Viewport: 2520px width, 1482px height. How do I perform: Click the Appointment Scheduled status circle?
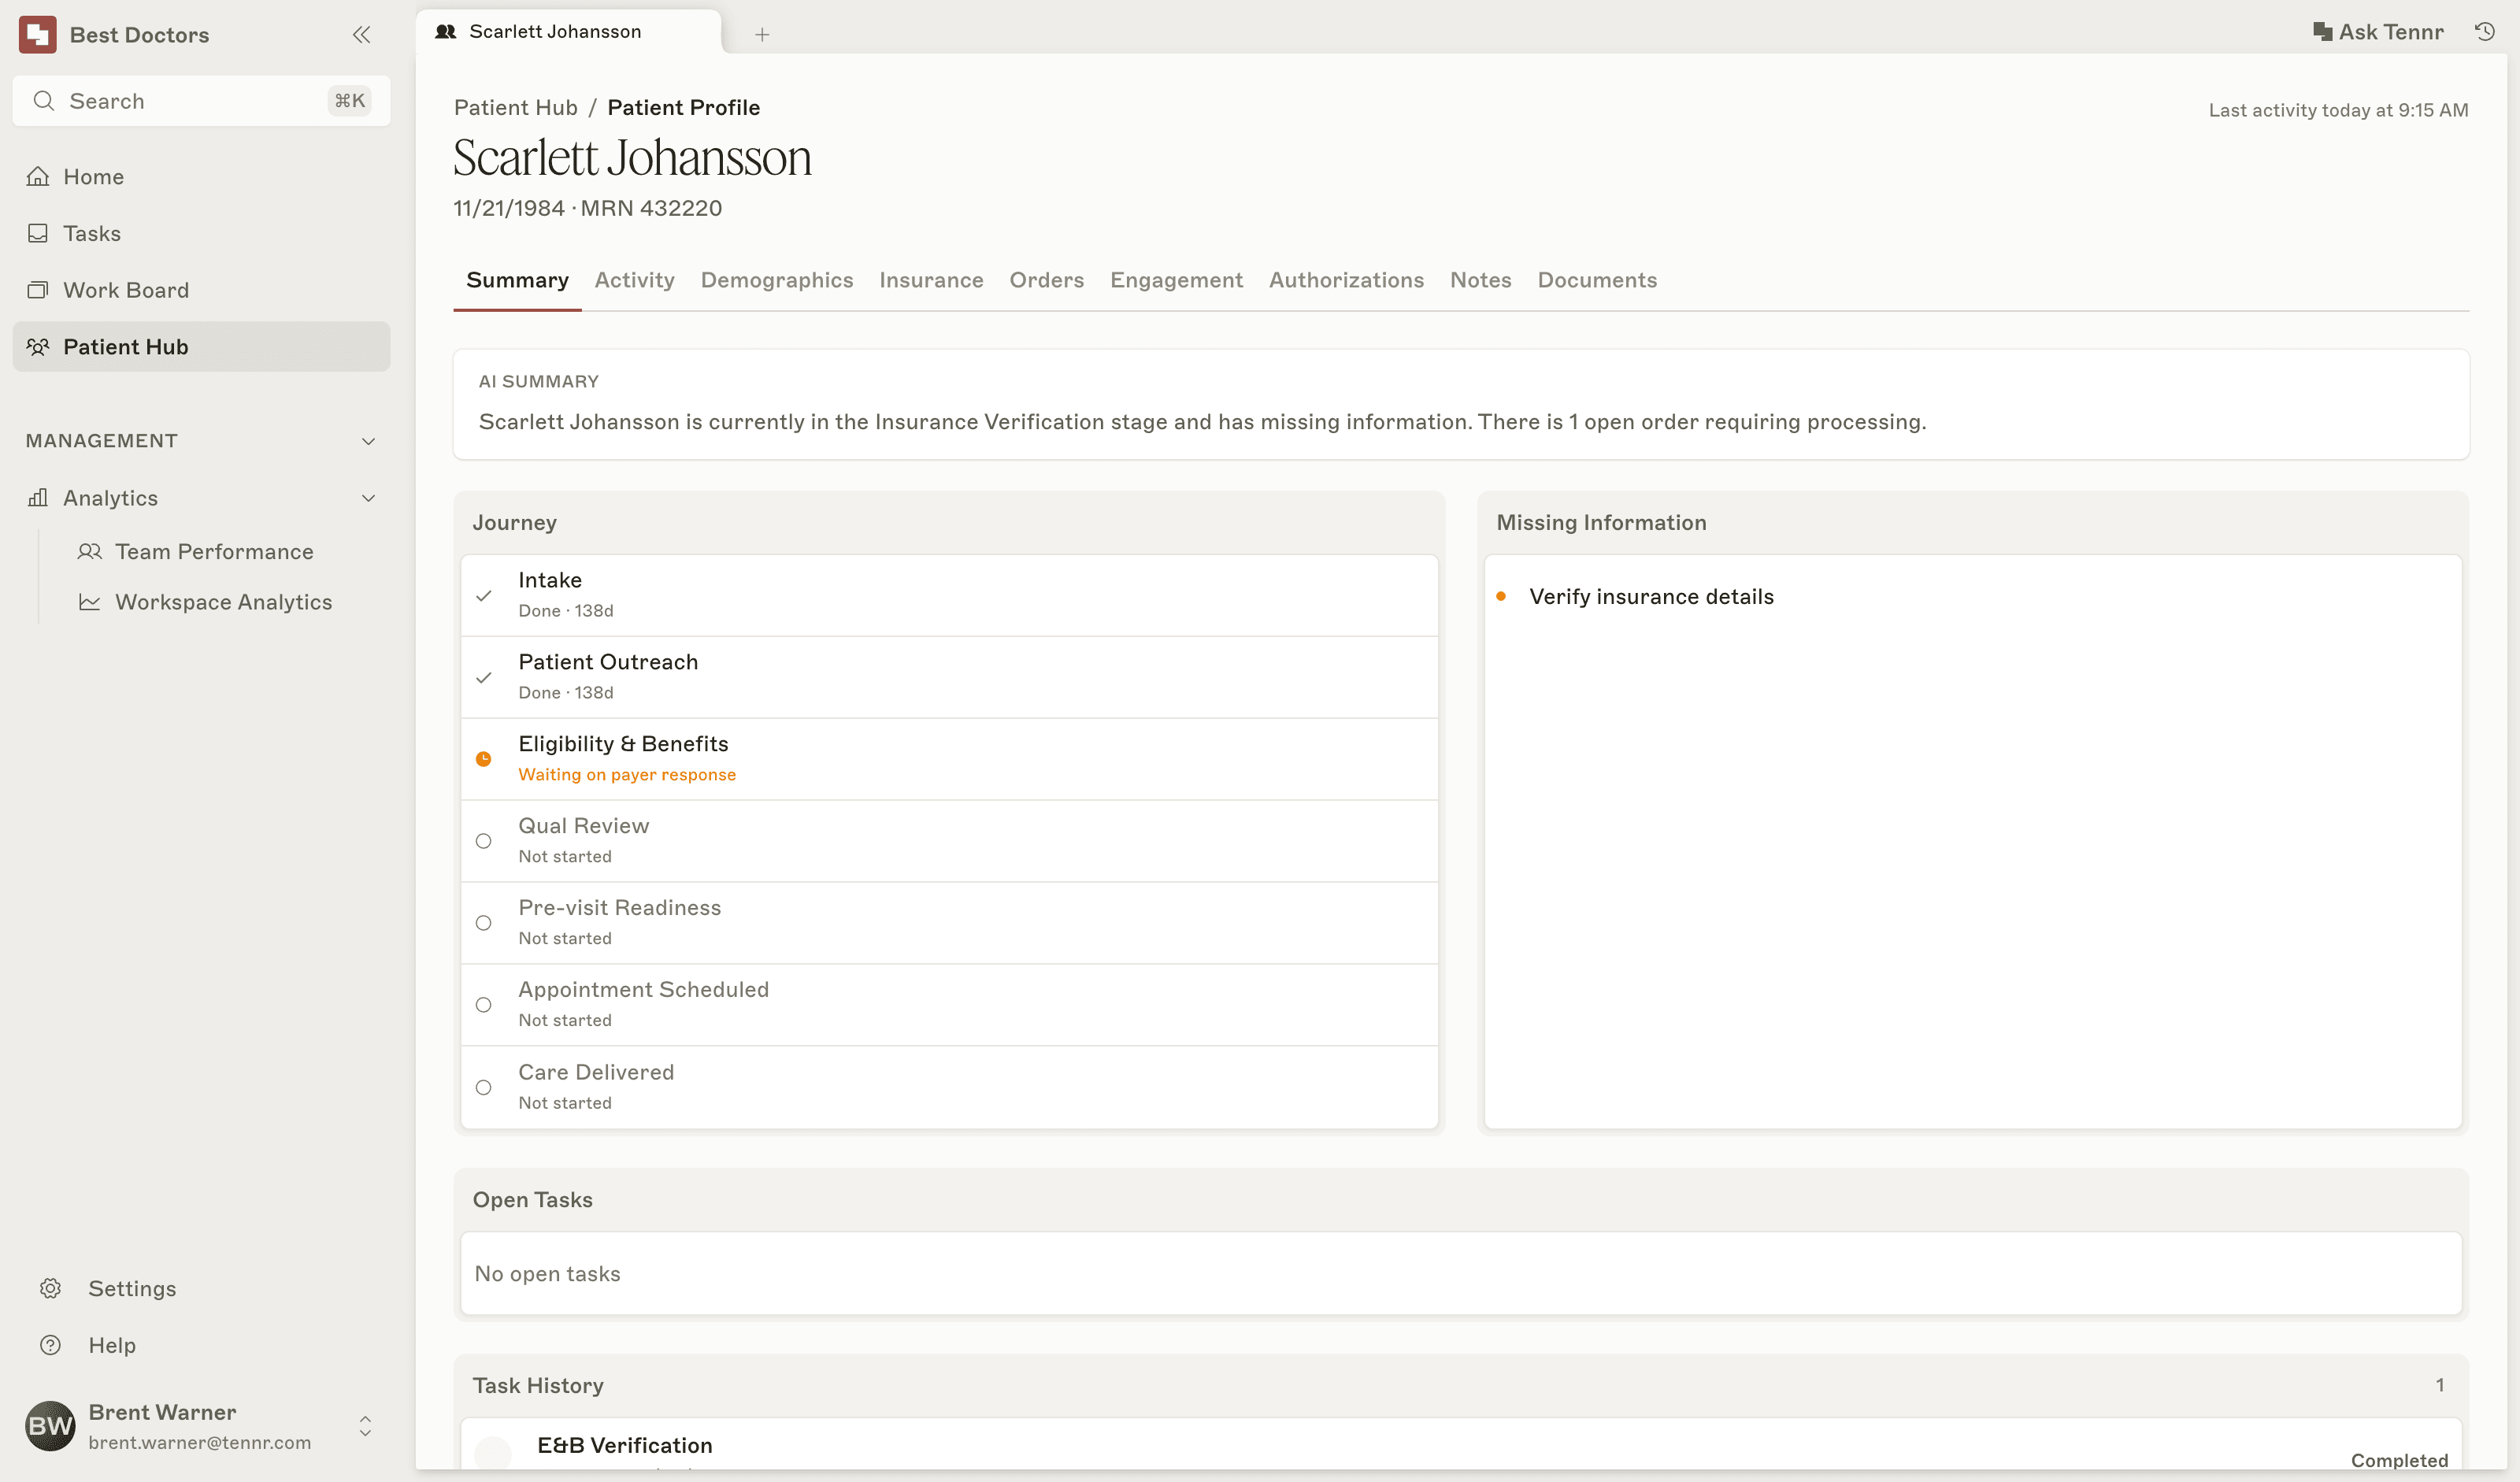tap(484, 1005)
